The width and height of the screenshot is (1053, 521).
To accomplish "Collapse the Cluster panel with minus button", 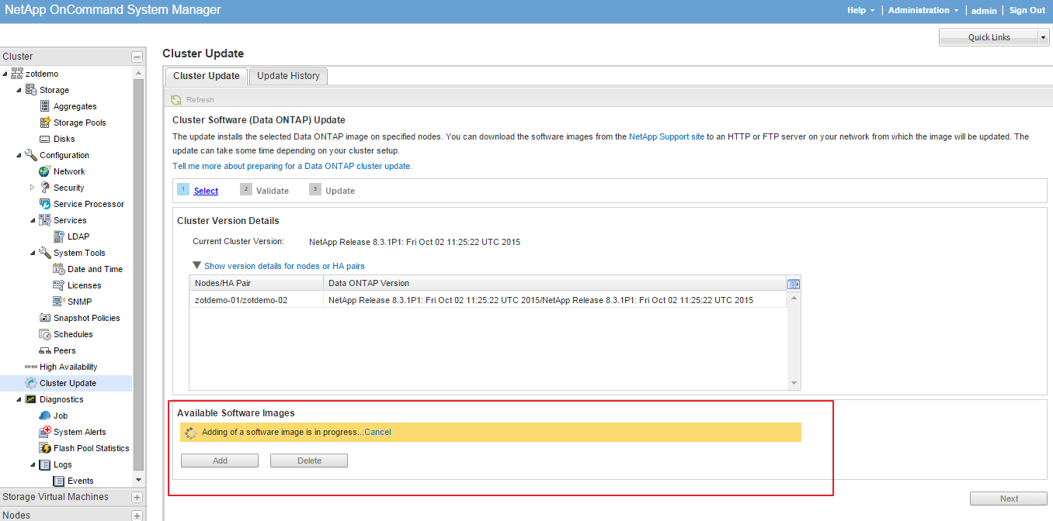I will click(137, 57).
